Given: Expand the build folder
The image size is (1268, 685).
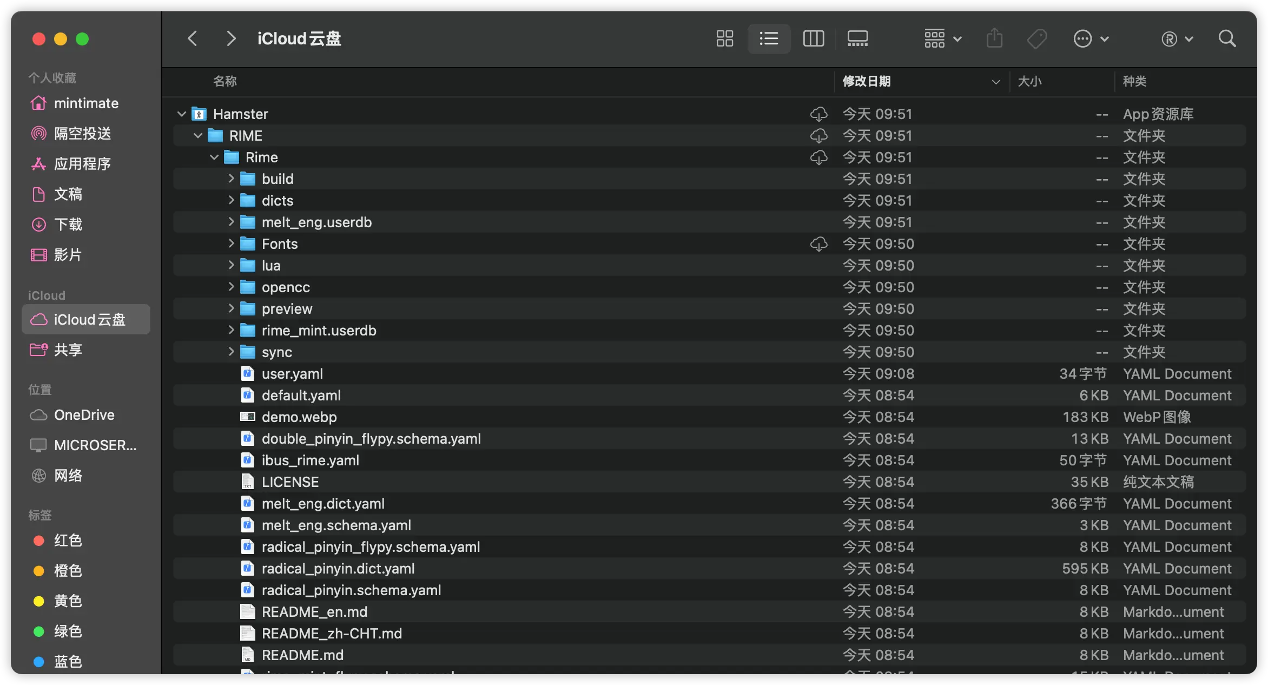Looking at the screenshot, I should 231,178.
